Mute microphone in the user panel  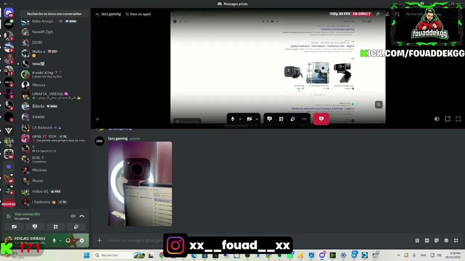point(54,240)
